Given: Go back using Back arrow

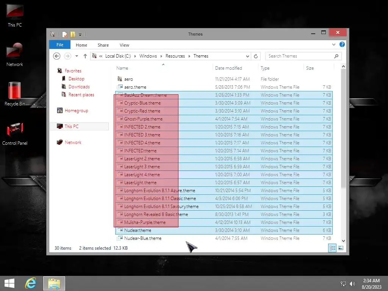Looking at the screenshot, I should (57, 56).
